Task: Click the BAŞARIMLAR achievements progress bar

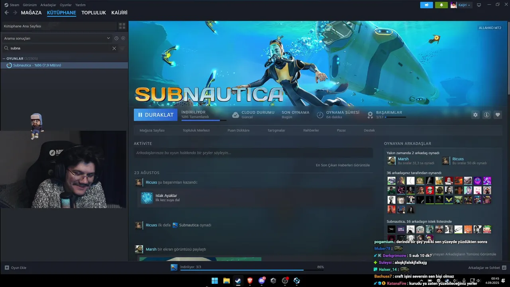Action: pos(396,117)
